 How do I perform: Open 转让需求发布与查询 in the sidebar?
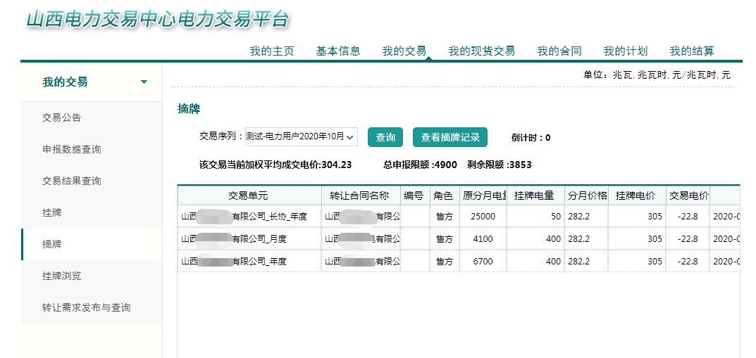(87, 307)
